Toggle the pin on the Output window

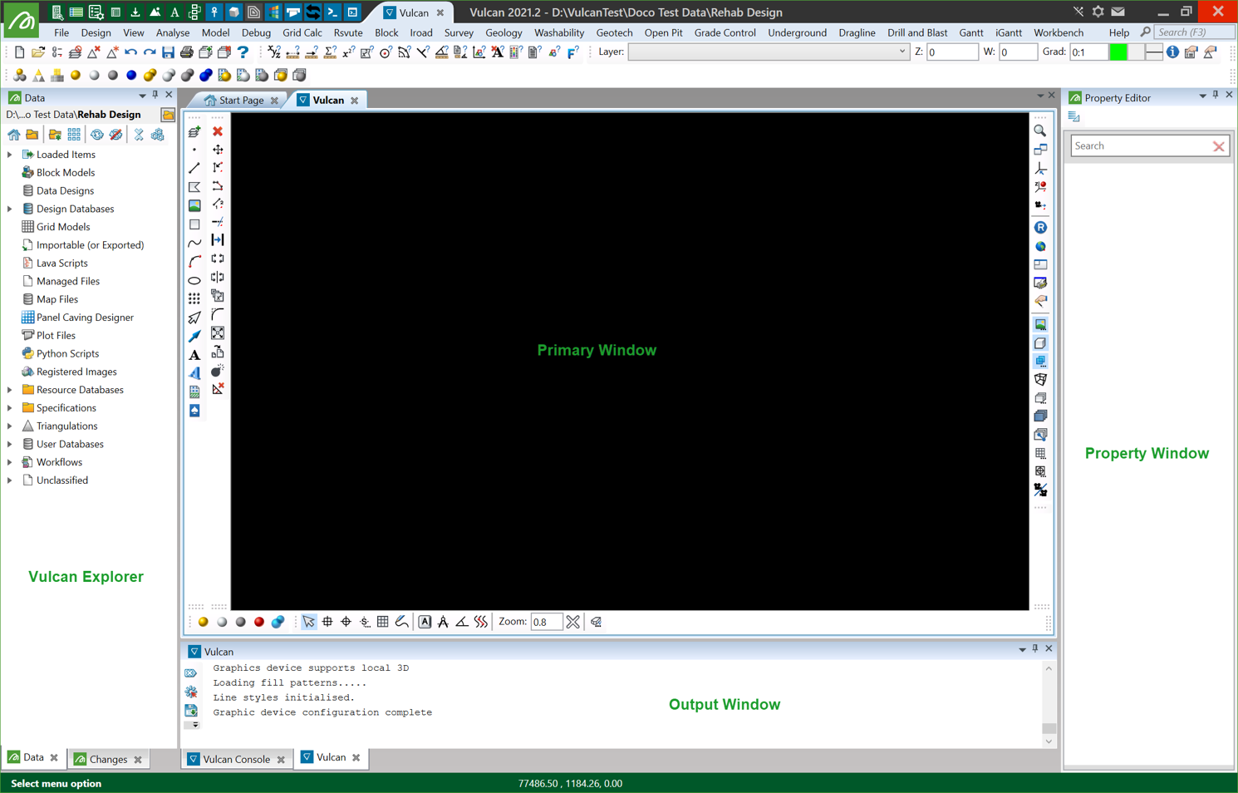[1035, 649]
